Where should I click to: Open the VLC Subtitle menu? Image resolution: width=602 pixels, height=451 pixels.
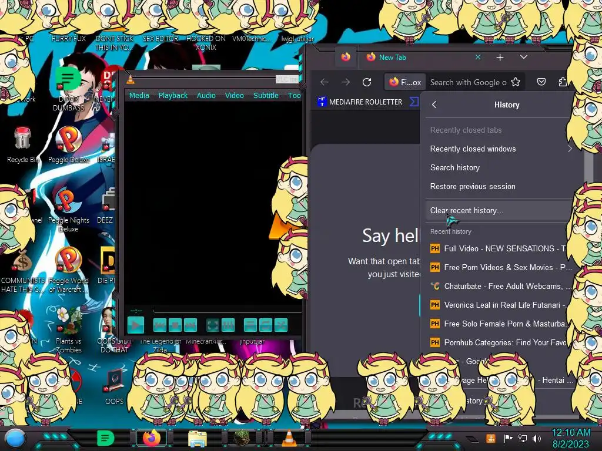[x=266, y=96]
